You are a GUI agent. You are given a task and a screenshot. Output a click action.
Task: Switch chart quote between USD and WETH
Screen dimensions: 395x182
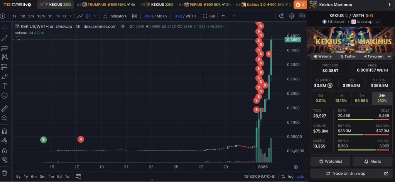pyautogui.click(x=185, y=16)
